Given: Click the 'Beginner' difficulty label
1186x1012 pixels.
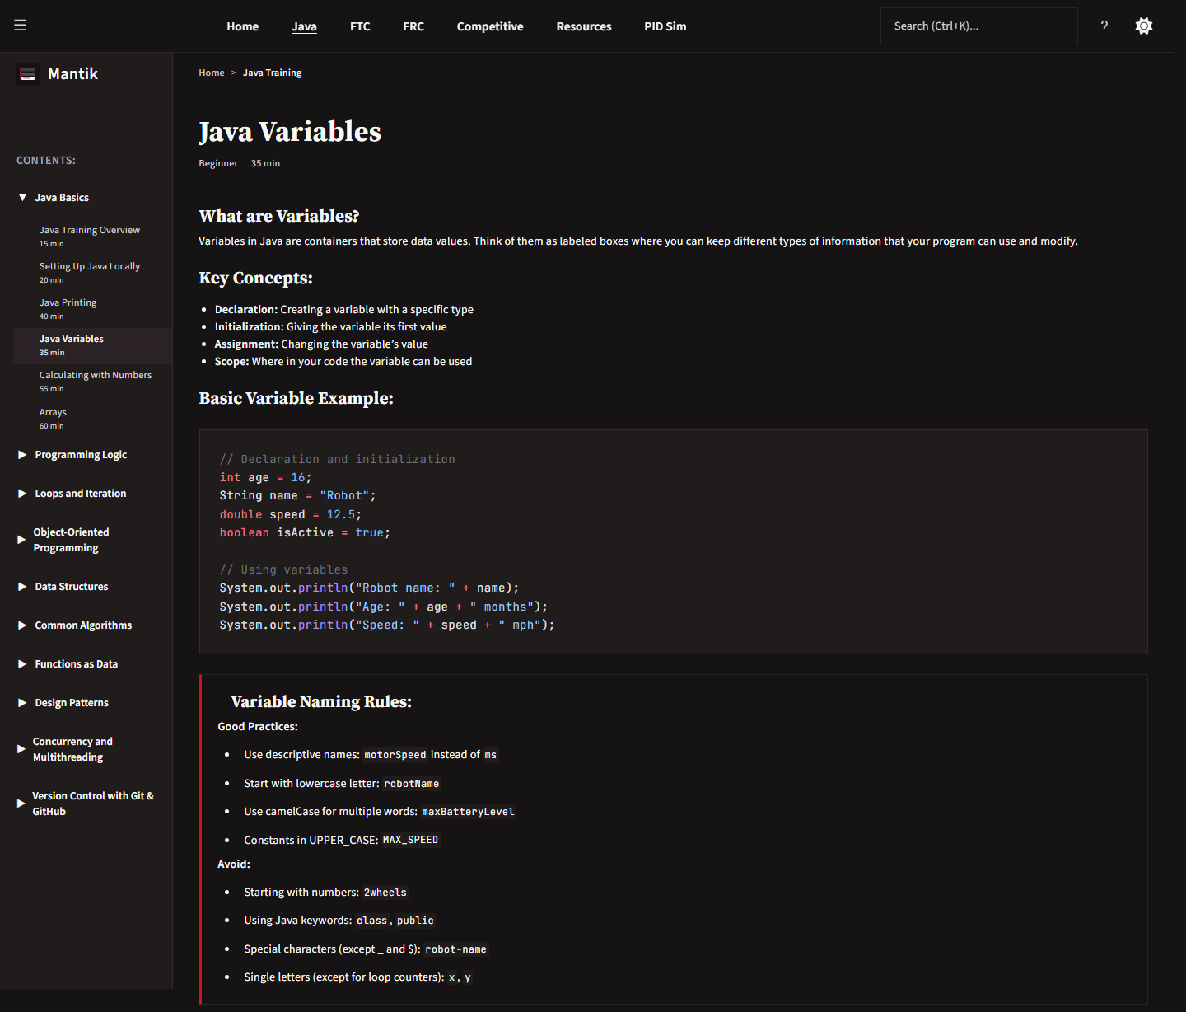Looking at the screenshot, I should point(218,163).
